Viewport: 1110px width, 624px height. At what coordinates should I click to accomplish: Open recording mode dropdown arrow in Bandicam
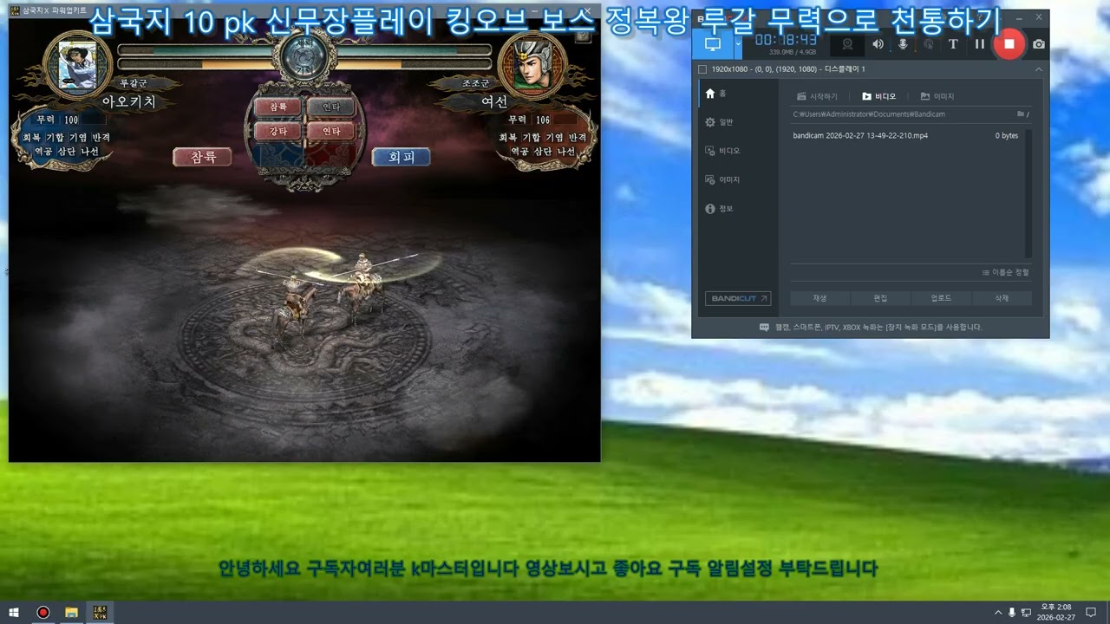(738, 43)
